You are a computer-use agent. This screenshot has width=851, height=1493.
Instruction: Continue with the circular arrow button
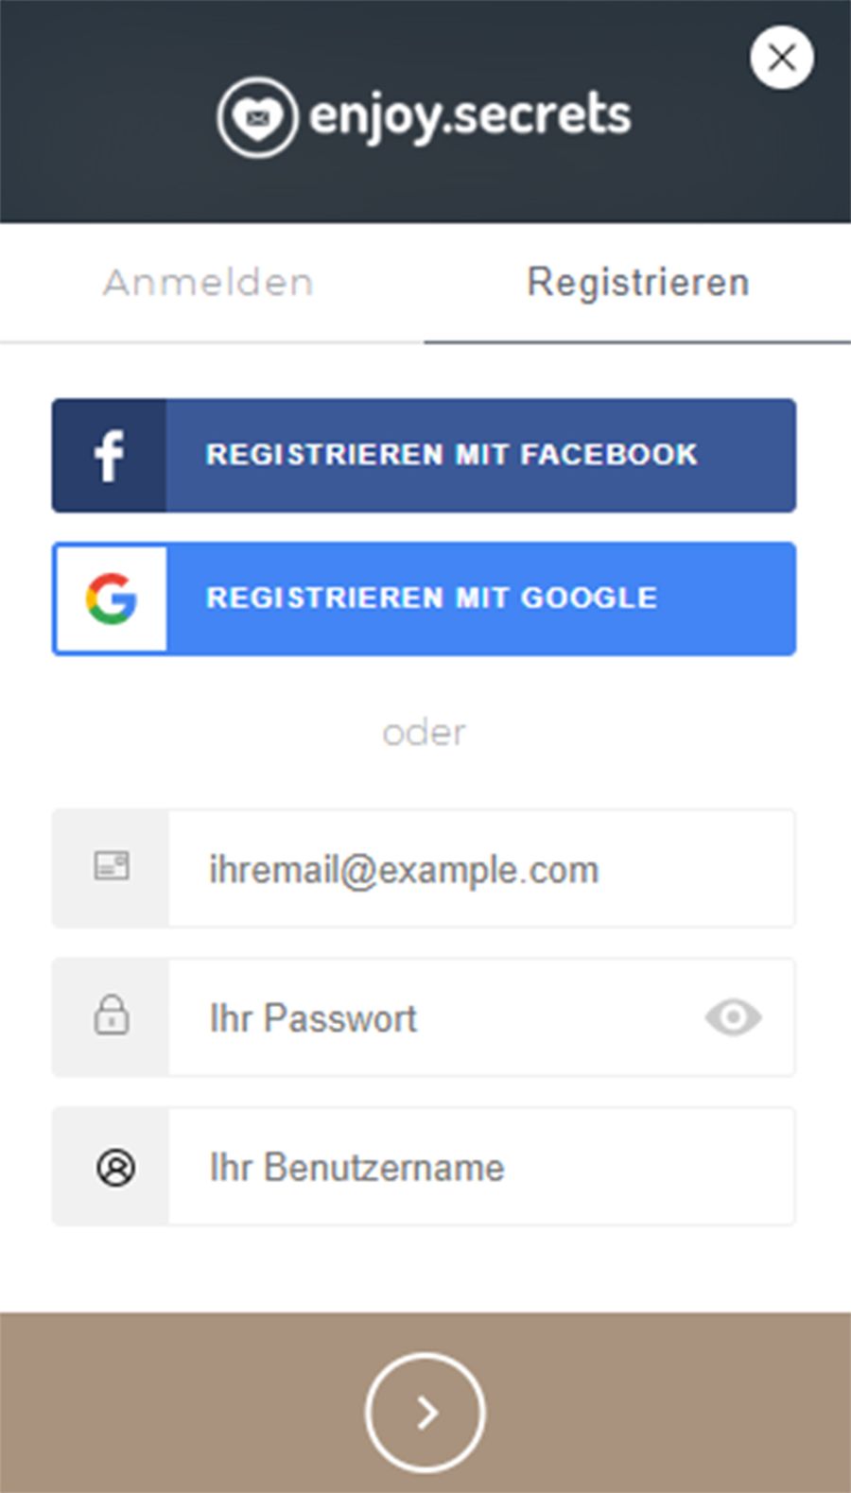click(425, 1413)
